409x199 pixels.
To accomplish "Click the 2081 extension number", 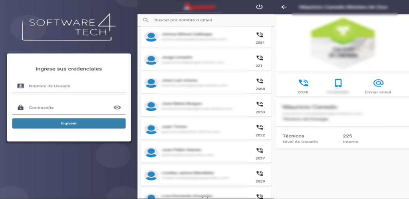I will [x=260, y=43].
